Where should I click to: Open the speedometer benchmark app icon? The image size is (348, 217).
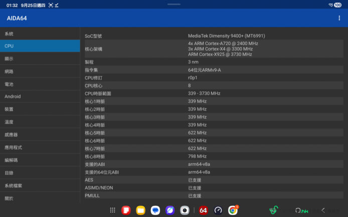(218, 210)
